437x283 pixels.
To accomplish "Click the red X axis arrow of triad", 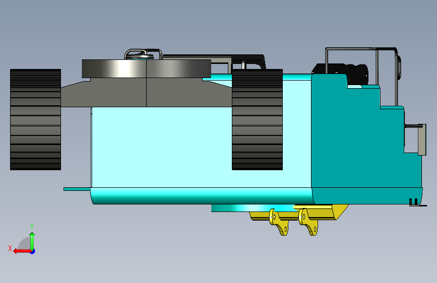I will 22,251.
